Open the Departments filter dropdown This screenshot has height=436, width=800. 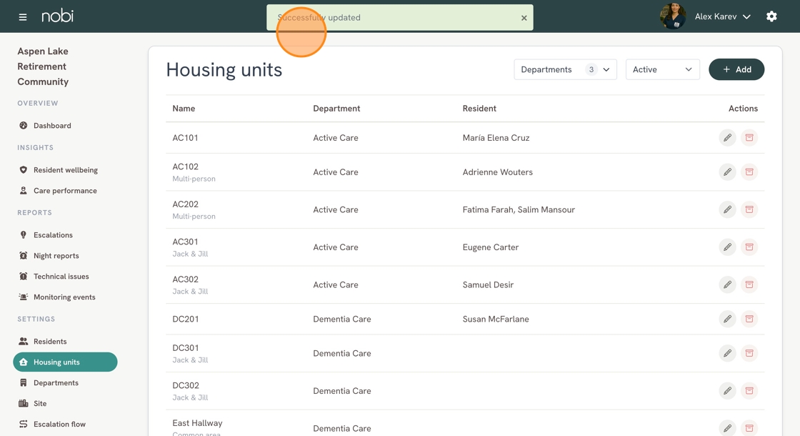565,69
